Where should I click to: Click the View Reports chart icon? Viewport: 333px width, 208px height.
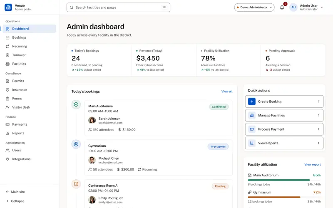pos(252,143)
